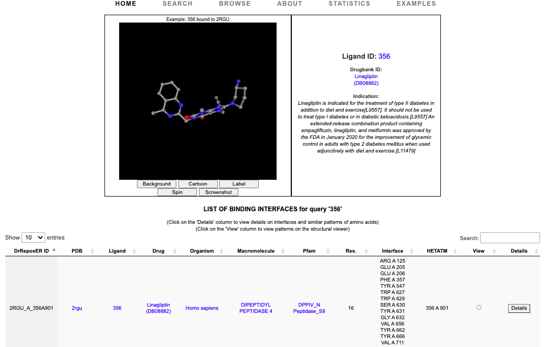This screenshot has width=549, height=347.
Task: Open the BROWSE menu item
Action: (x=235, y=4)
